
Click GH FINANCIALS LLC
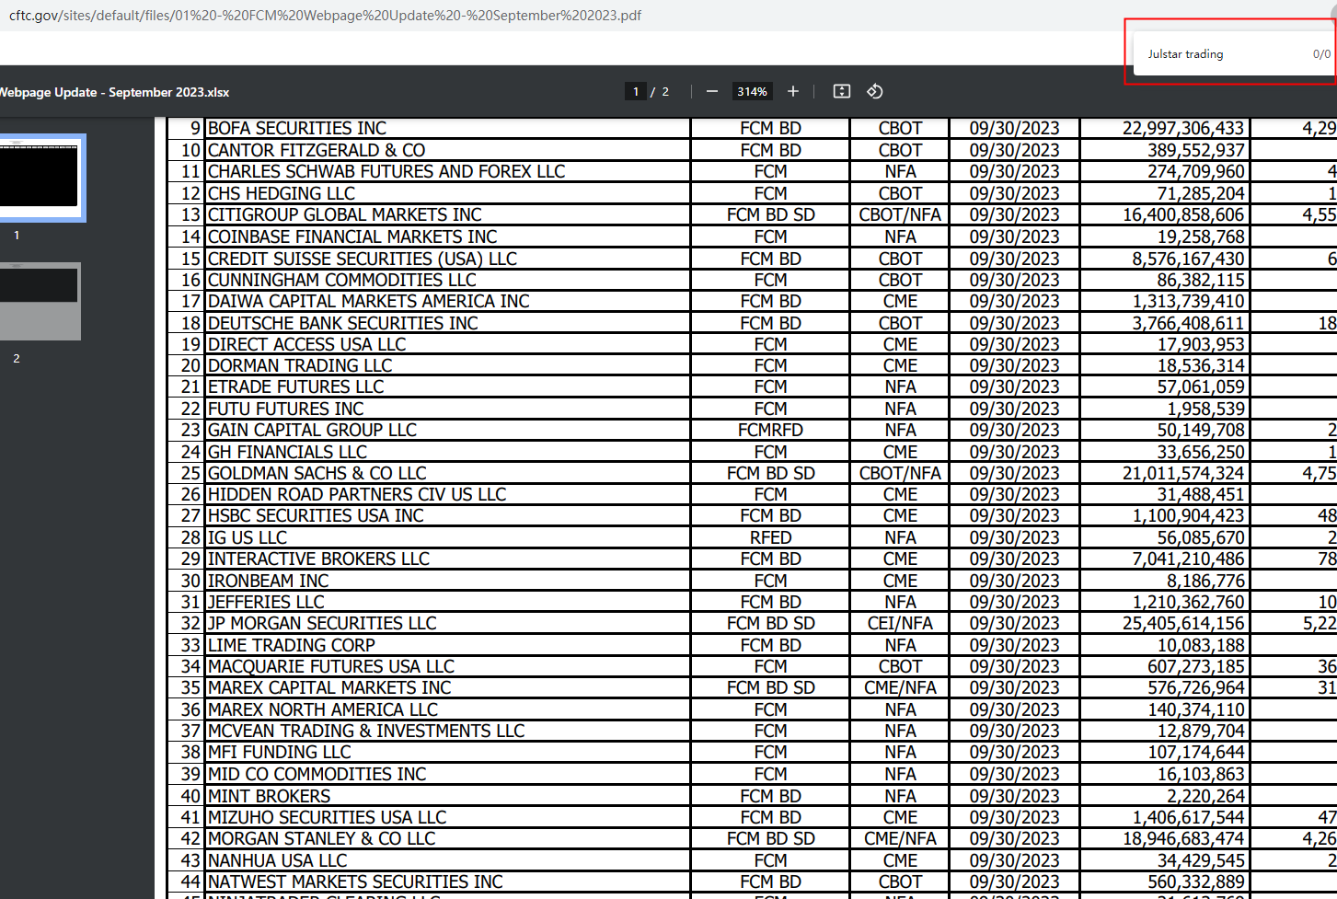tap(288, 452)
